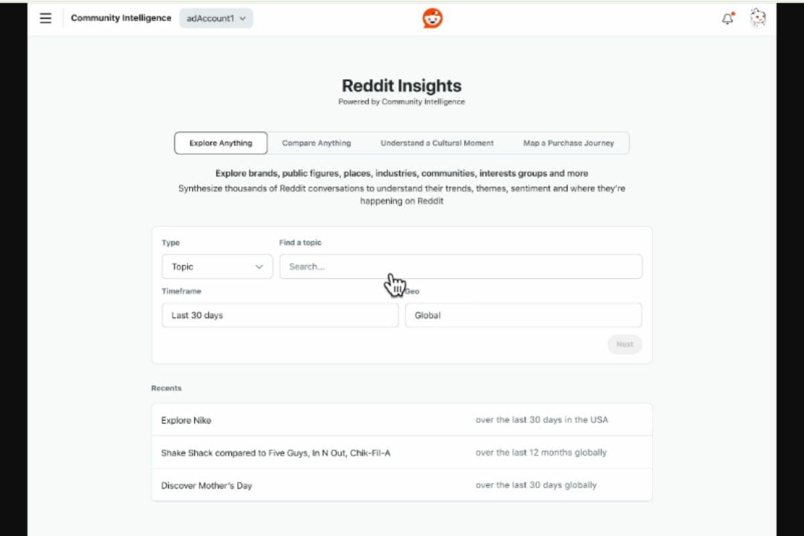Click the Next button
Image resolution: width=804 pixels, height=536 pixels.
(624, 344)
